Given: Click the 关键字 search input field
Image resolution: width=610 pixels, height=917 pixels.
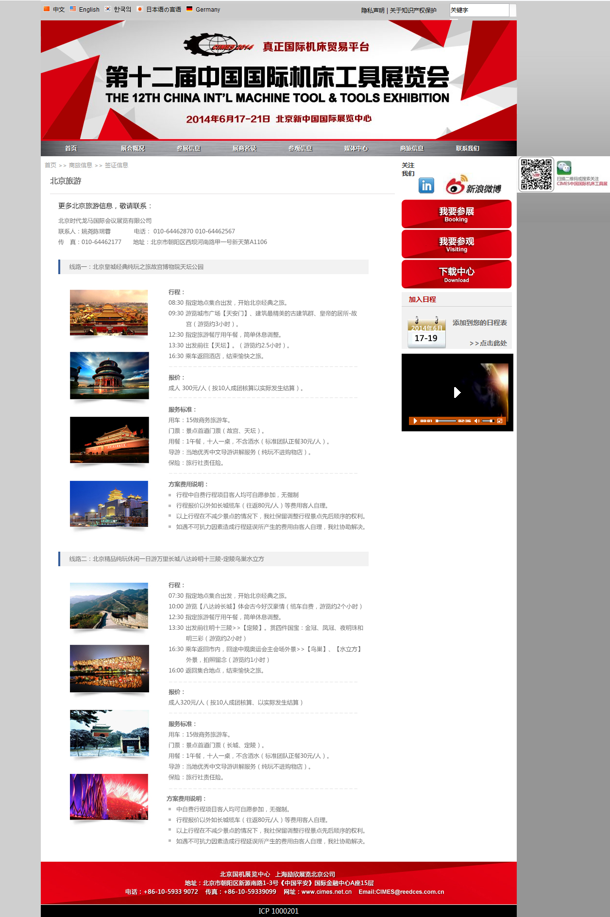Looking at the screenshot, I should (479, 10).
